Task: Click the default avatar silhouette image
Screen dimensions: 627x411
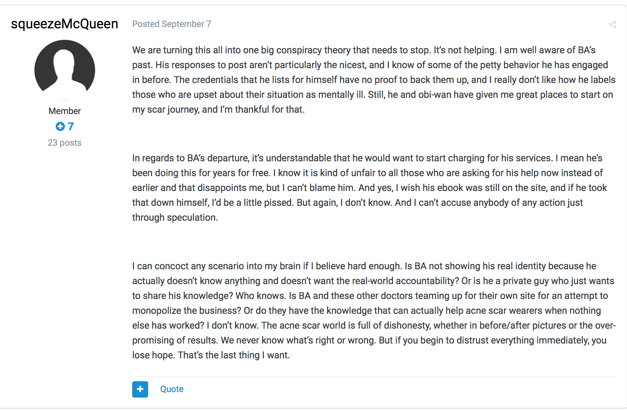Action: [x=65, y=70]
